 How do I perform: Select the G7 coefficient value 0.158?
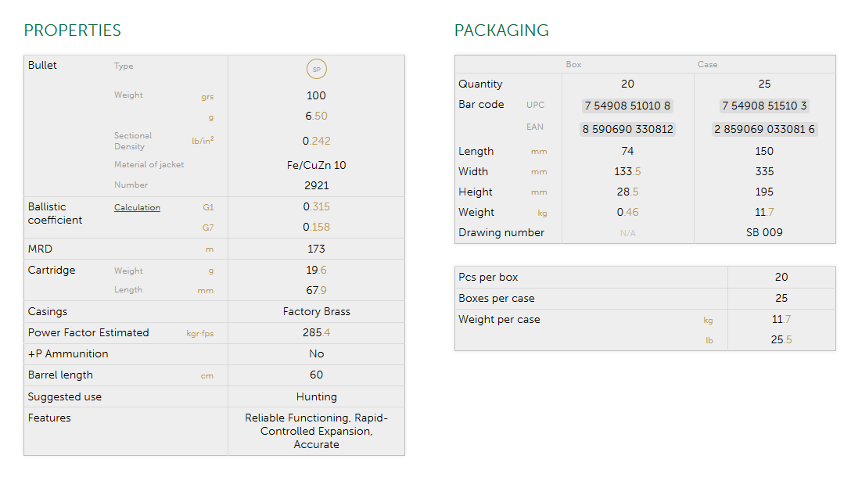tap(316, 228)
